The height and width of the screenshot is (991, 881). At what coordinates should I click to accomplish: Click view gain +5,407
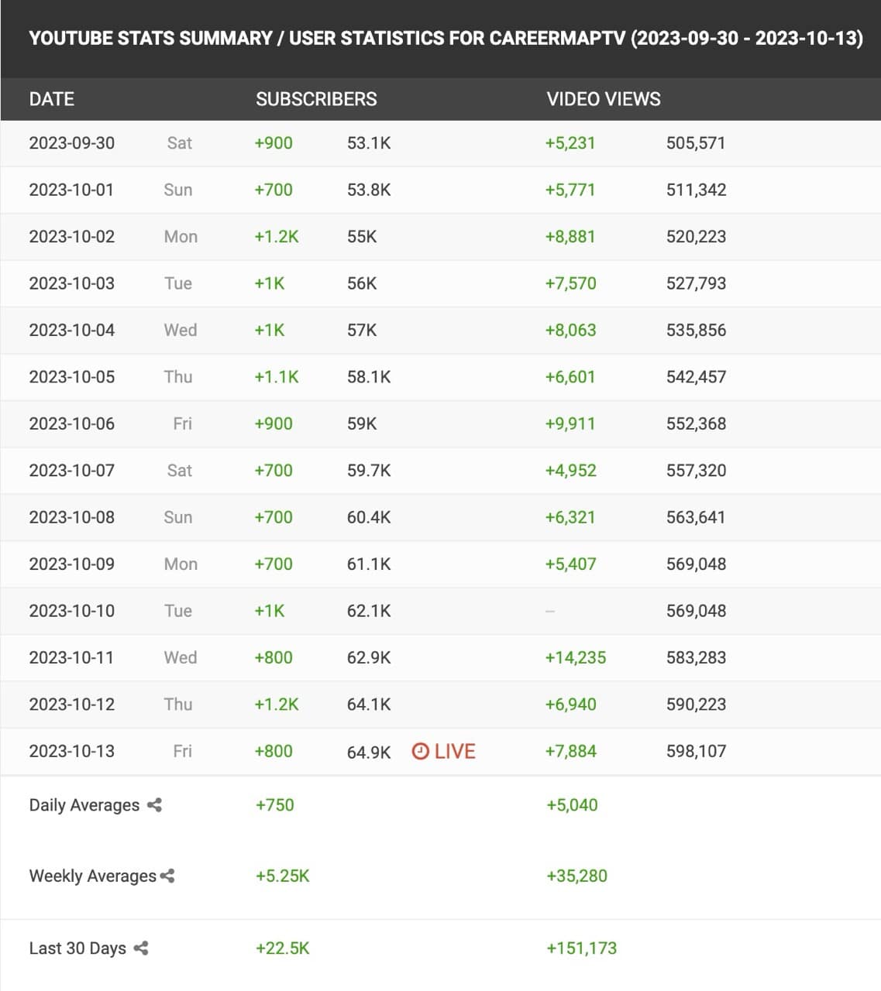pyautogui.click(x=571, y=564)
